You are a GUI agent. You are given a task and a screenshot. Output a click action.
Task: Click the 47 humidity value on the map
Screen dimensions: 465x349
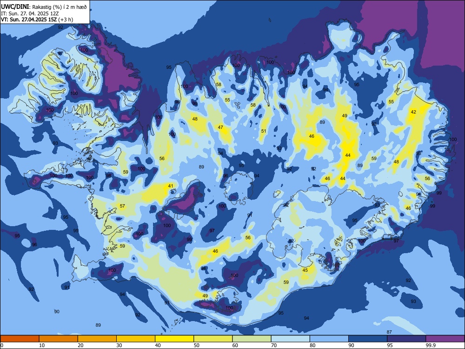(x=220, y=128)
